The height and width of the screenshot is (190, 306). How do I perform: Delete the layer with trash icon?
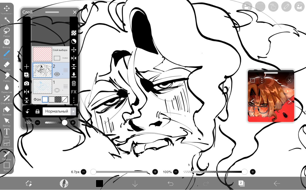[74, 83]
